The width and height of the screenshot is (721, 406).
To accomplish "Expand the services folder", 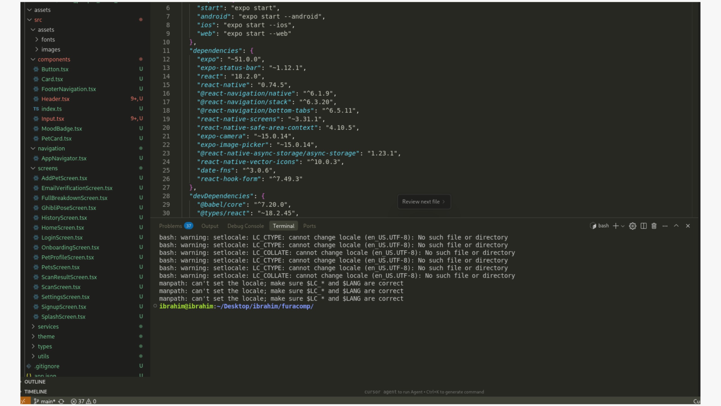I will pos(48,326).
